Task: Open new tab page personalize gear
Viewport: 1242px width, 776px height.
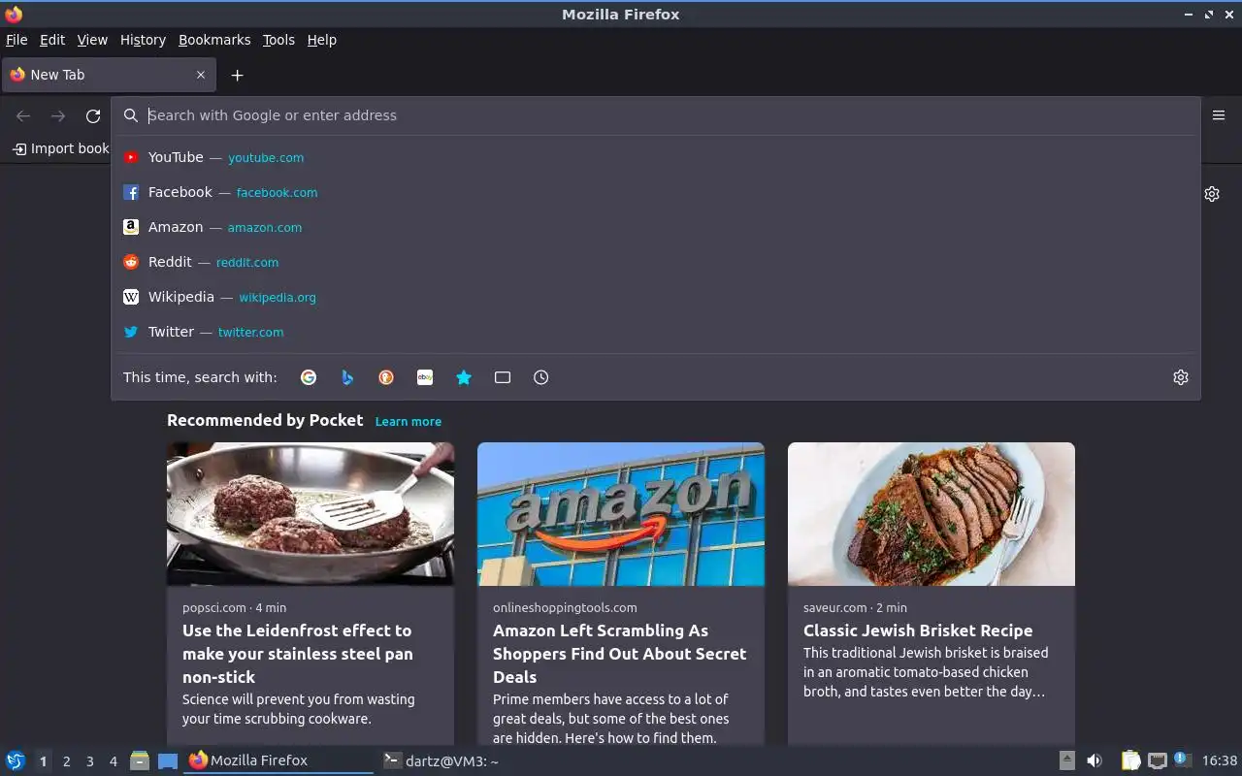Action: 1212,194
